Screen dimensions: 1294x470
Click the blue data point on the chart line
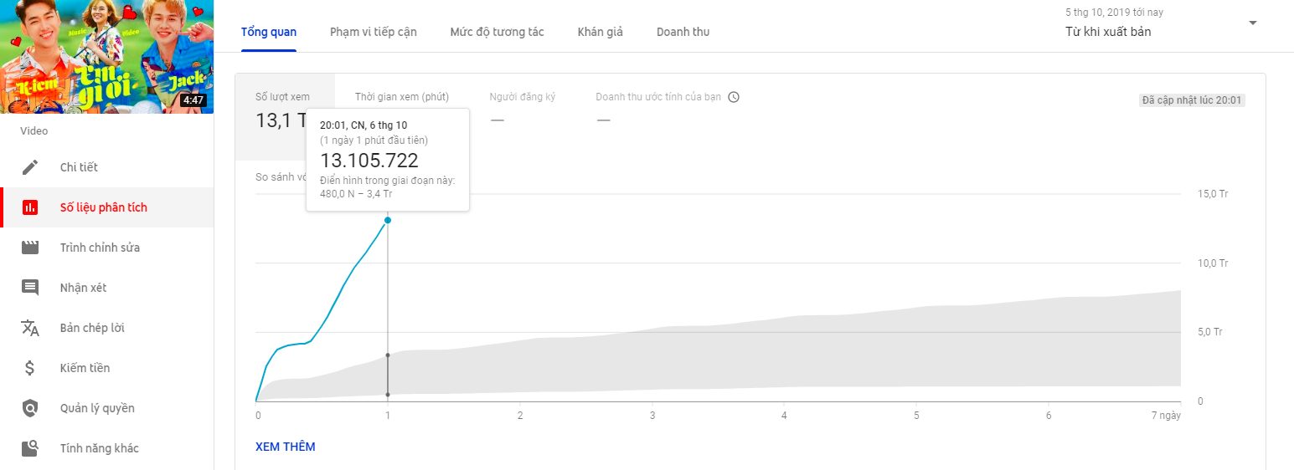point(388,220)
